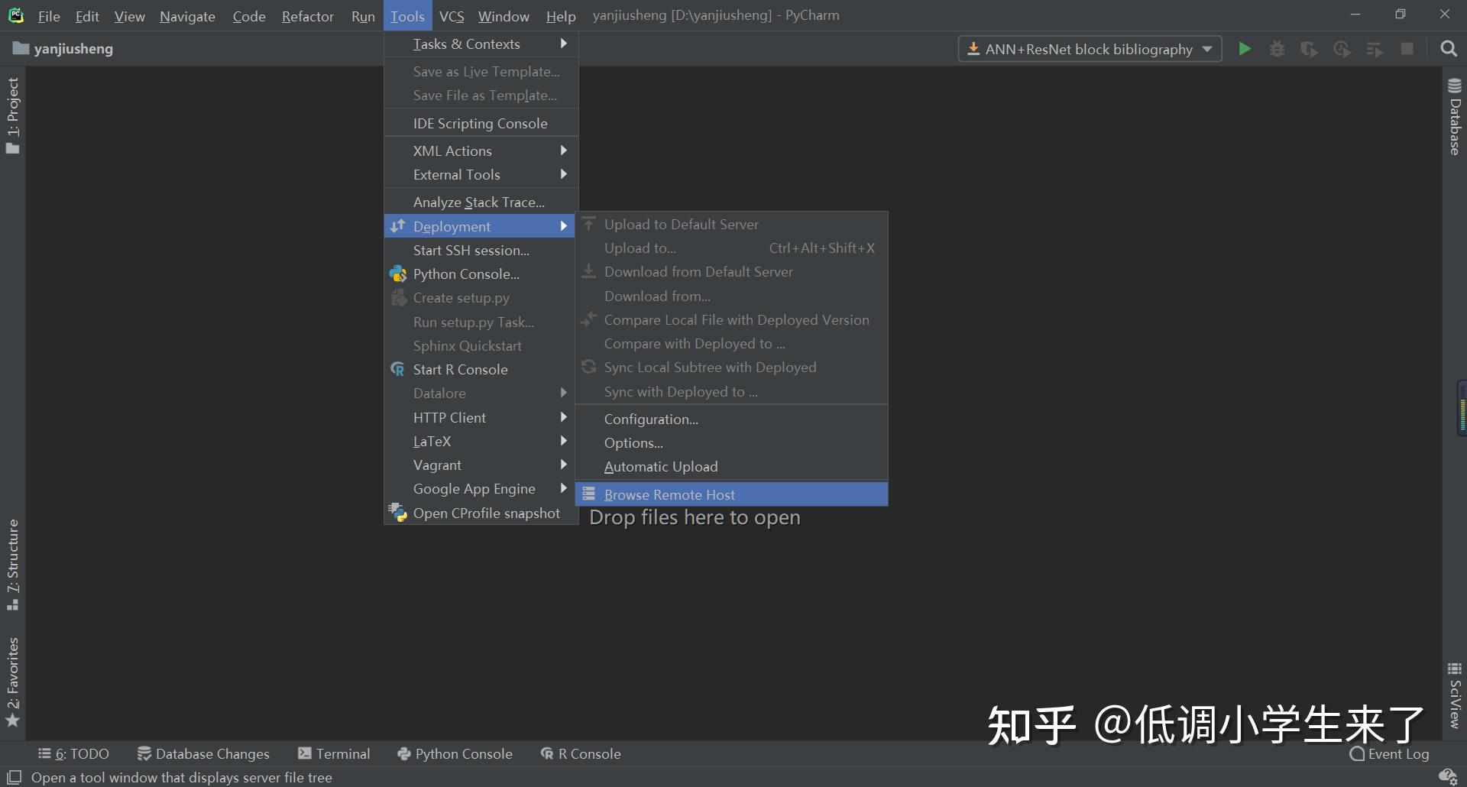The width and height of the screenshot is (1467, 787).
Task: Open the Event Log panel
Action: click(x=1389, y=754)
